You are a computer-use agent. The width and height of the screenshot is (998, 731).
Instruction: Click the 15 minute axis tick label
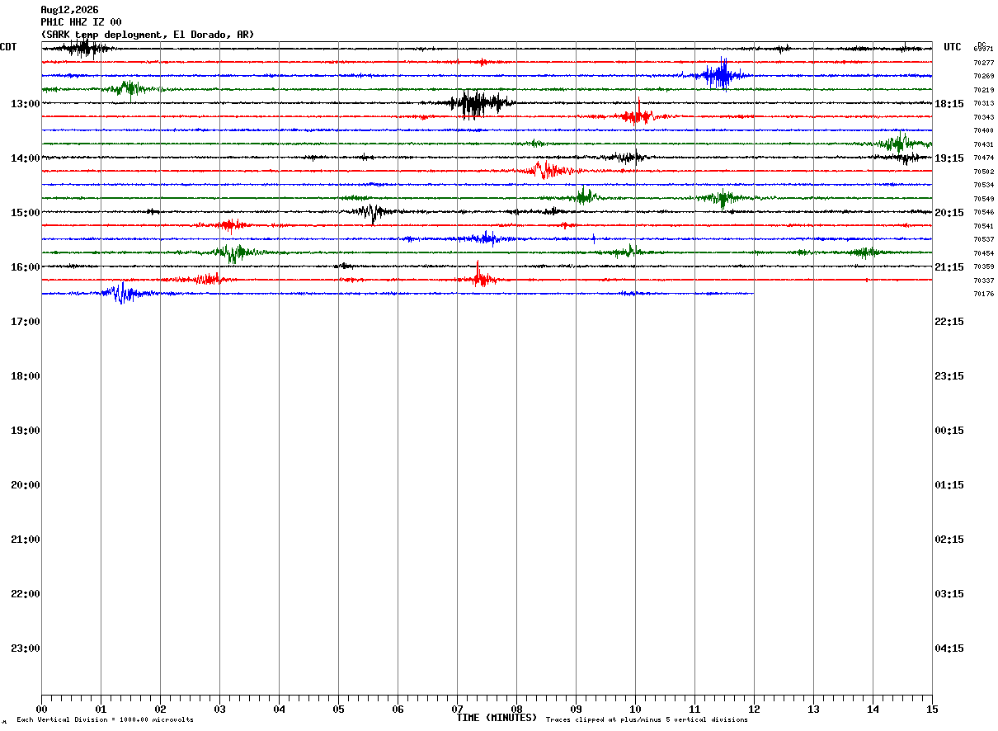tap(932, 709)
